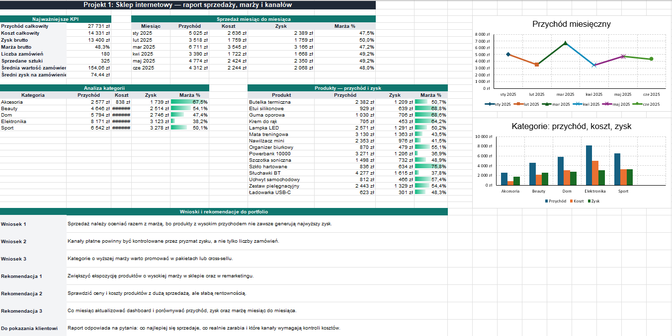This screenshot has width=672, height=336.
Task: Click the 'Szkło hartowane' margin bar '75,8%'
Action: click(x=431, y=167)
